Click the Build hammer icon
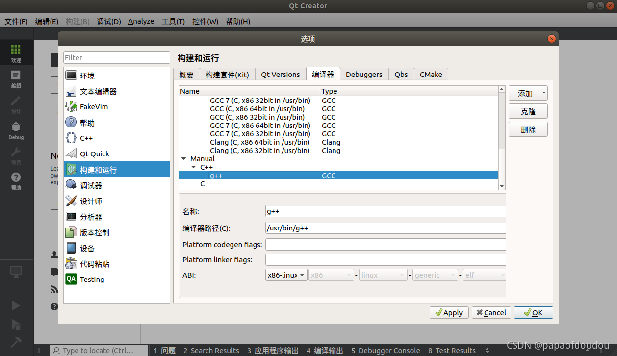Image resolution: width=617 pixels, height=356 pixels. coord(16,341)
